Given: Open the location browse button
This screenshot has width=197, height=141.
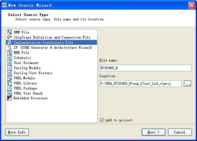Looking at the screenshot, I should pyautogui.click(x=188, y=84).
